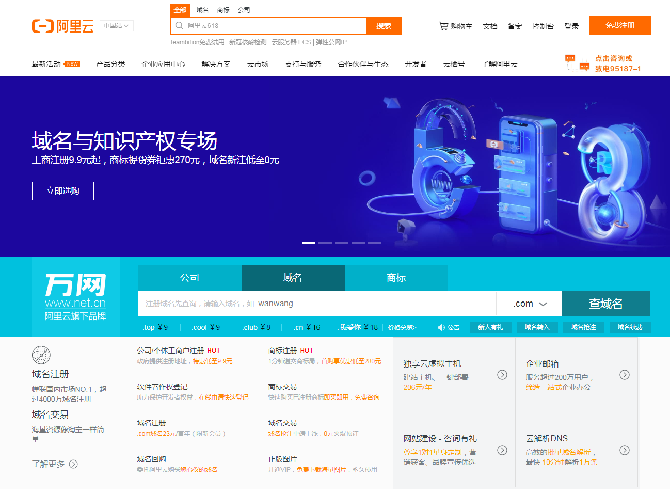
Task: Open the 云市场 menu
Action: 258,64
